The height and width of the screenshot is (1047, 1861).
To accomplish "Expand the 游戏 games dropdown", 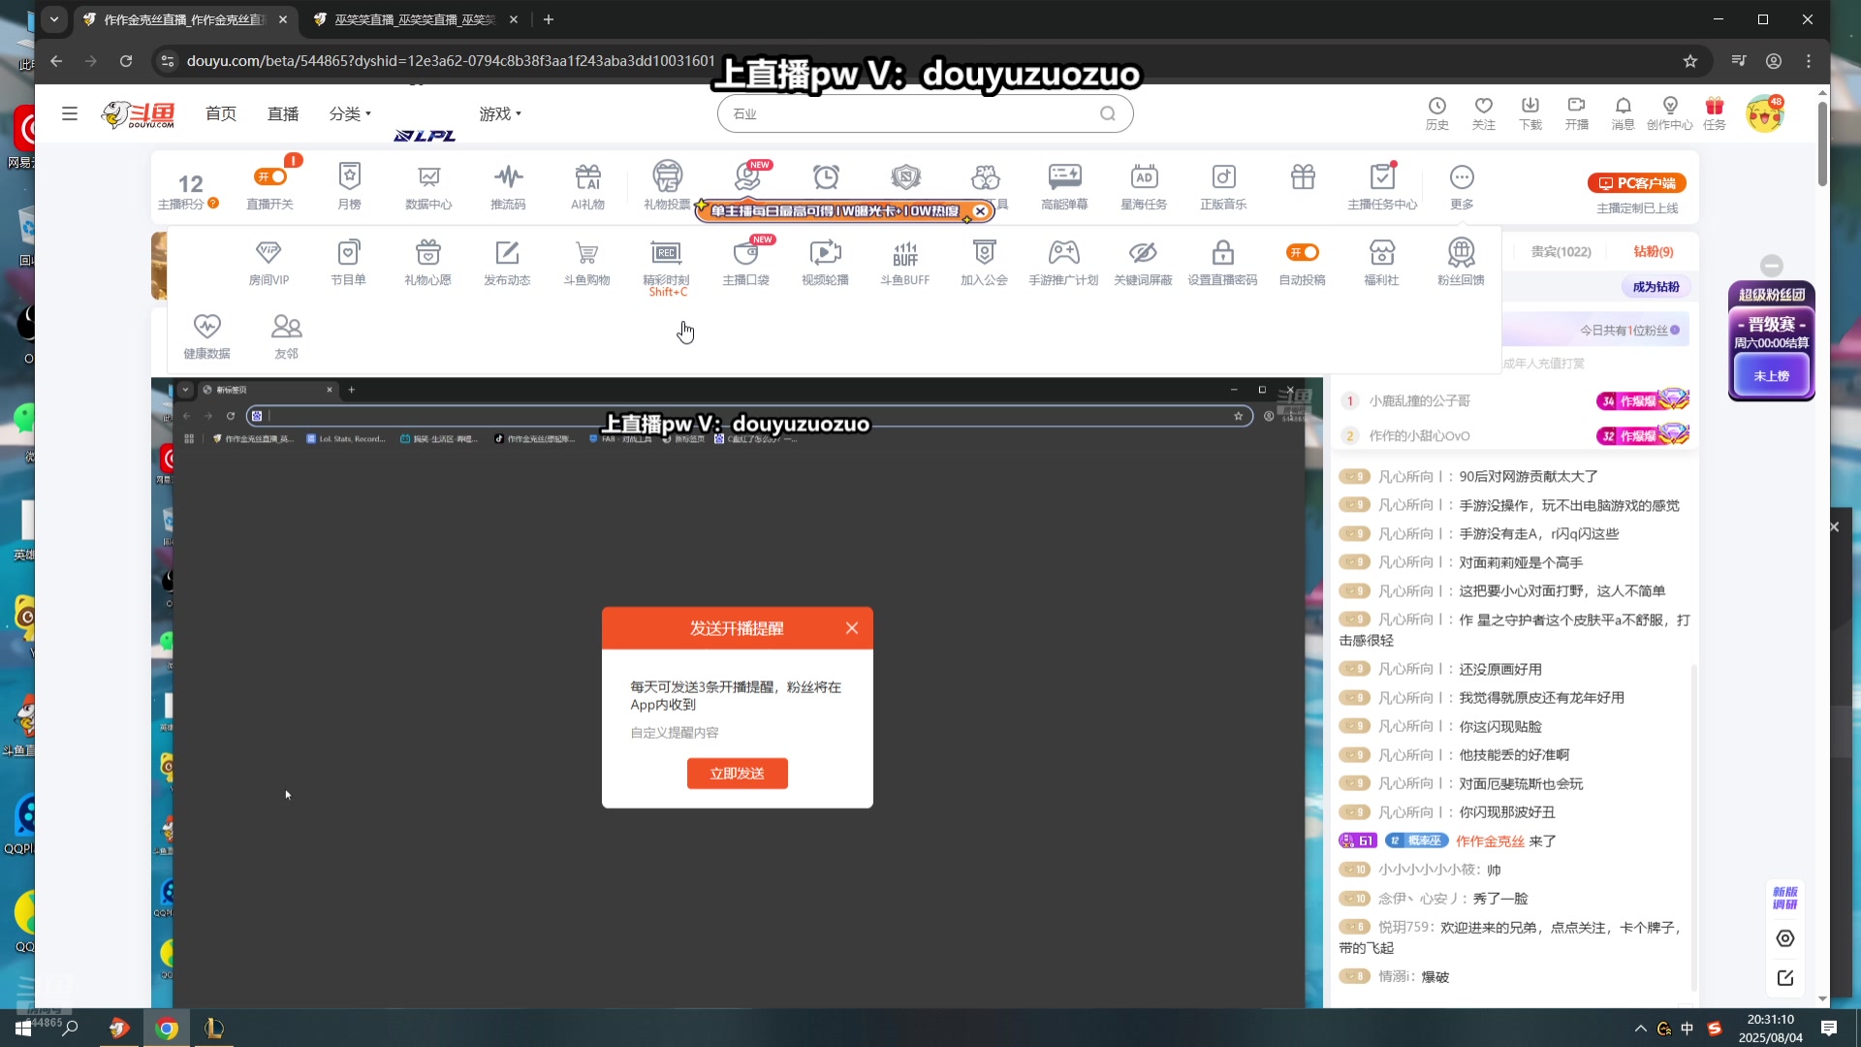I will coord(500,113).
